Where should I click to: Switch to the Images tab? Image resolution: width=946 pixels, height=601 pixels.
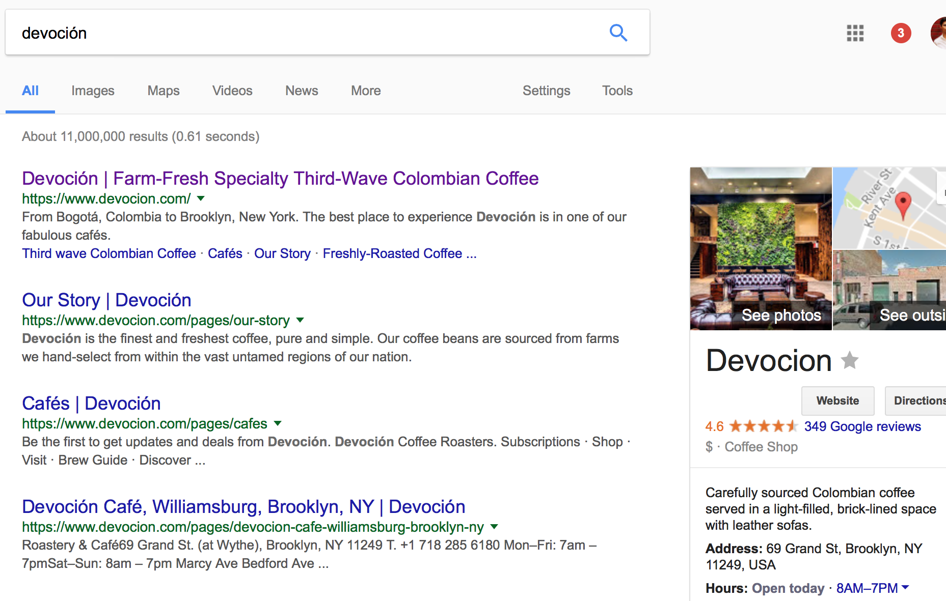(93, 91)
